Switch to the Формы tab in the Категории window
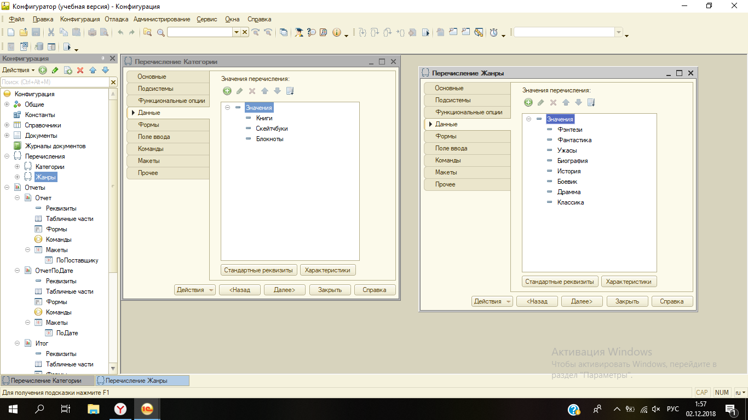This screenshot has width=748, height=420. click(168, 125)
